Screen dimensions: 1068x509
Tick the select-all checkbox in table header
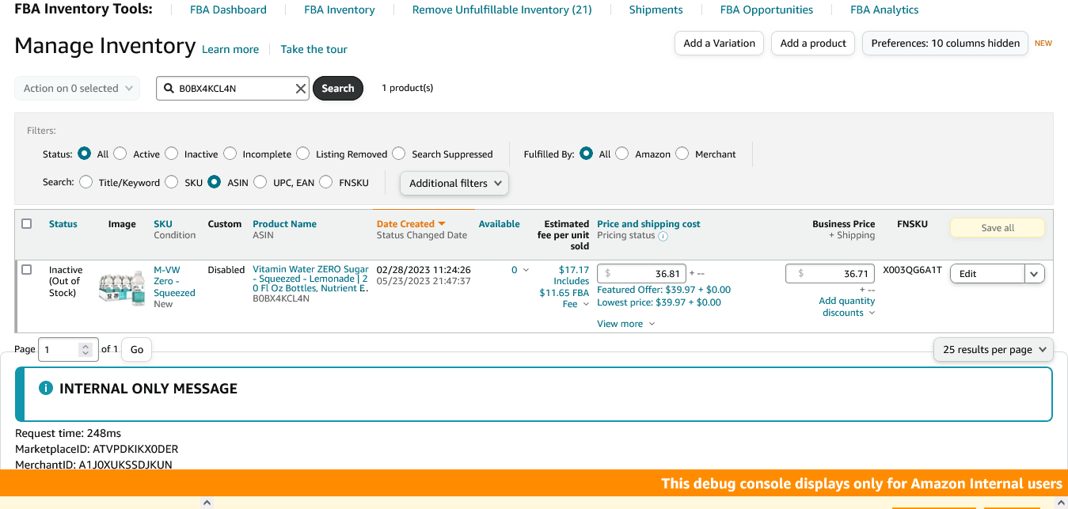click(27, 224)
